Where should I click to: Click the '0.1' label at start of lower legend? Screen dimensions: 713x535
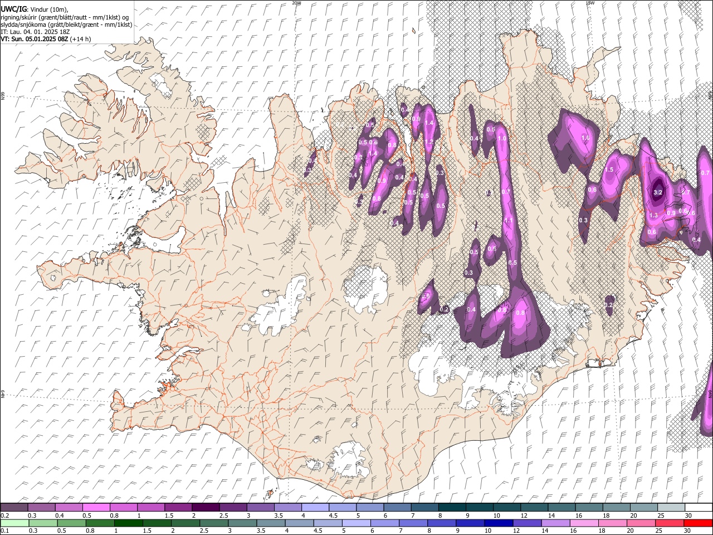pyautogui.click(x=4, y=531)
